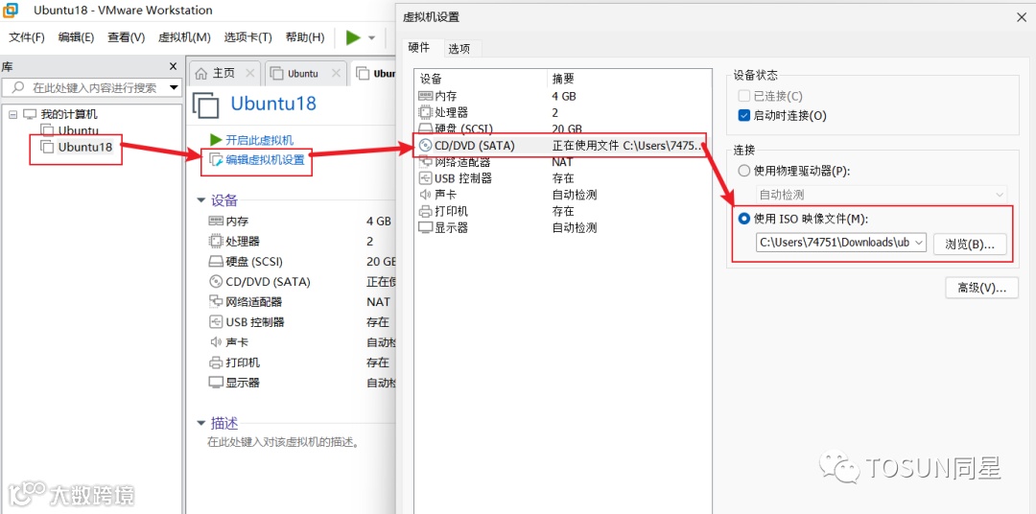
Task: Switch to the 硬件 tab in settings dialog
Action: click(x=419, y=48)
